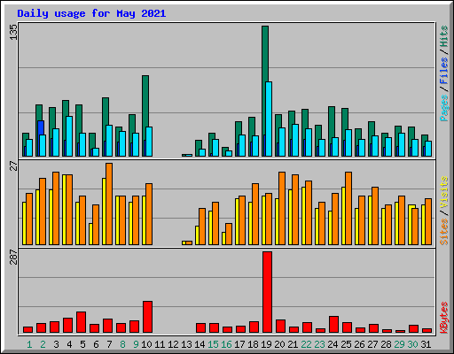Select the cyan pages bar for day 31

coord(428,149)
